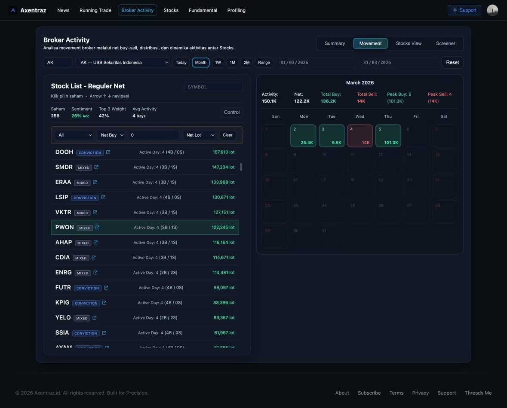Viewport: 507px width, 408px height.
Task: Click the start date field 01/03/2026
Action: [315, 62]
